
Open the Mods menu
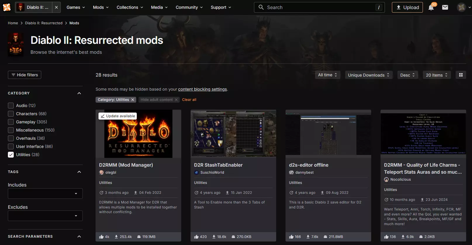point(101,7)
